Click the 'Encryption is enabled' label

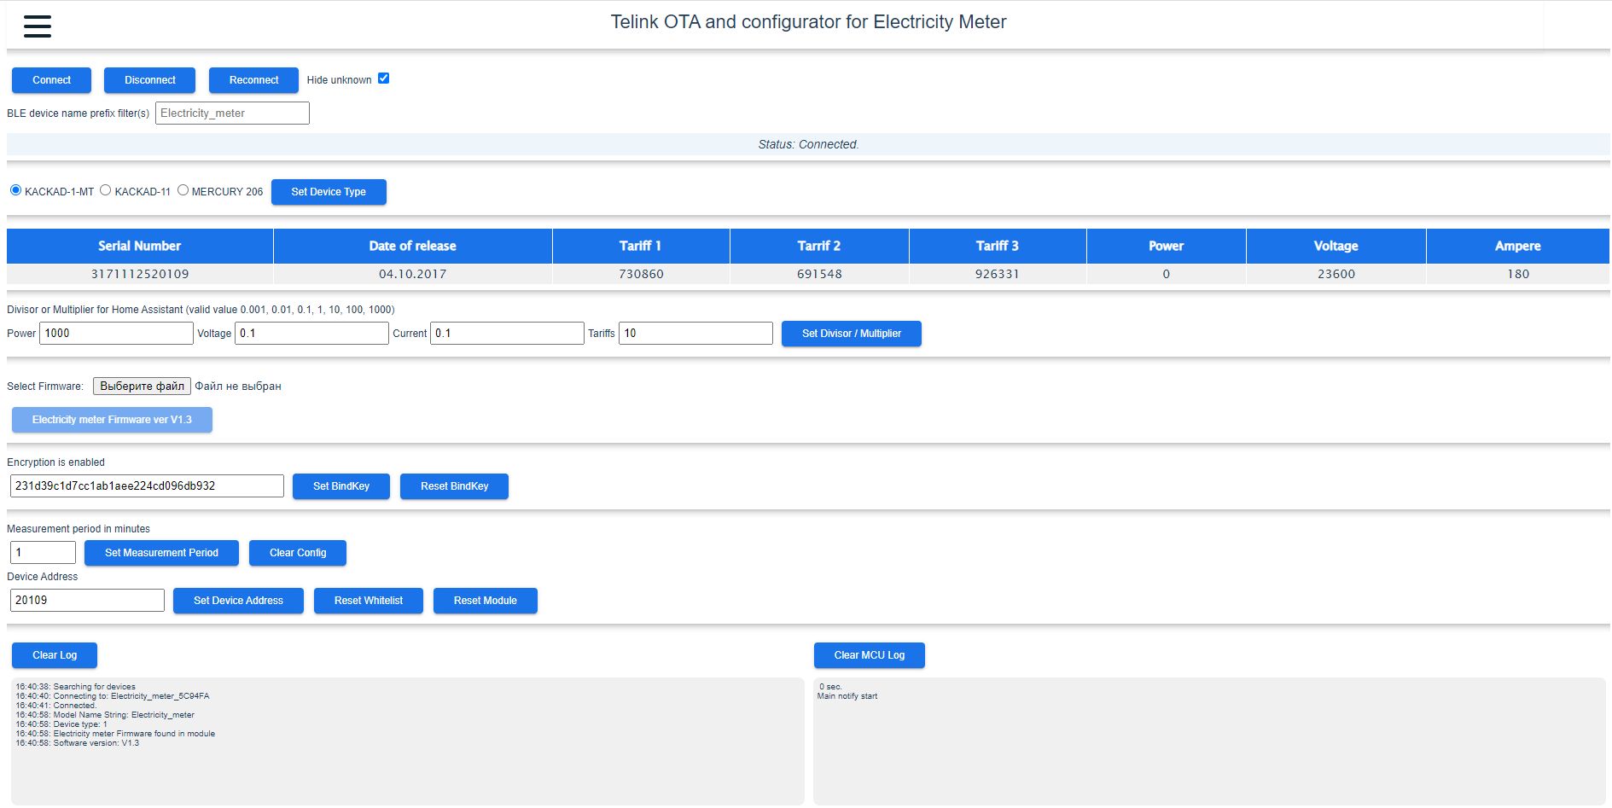point(55,462)
